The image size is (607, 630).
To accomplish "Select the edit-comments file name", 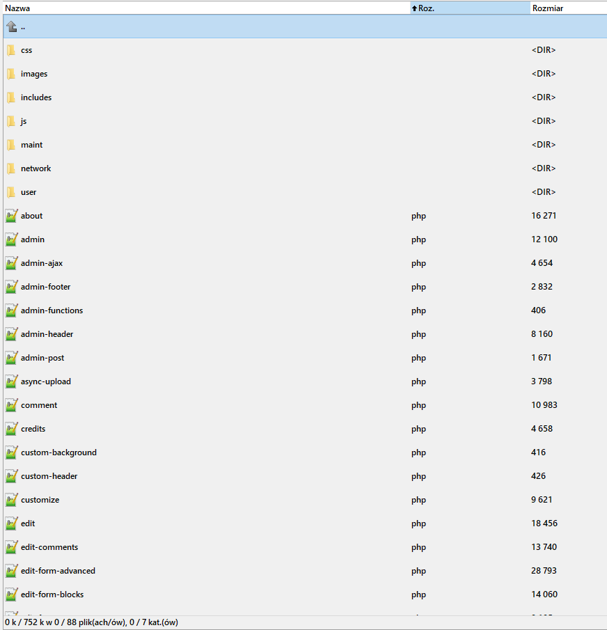I will 49,547.
